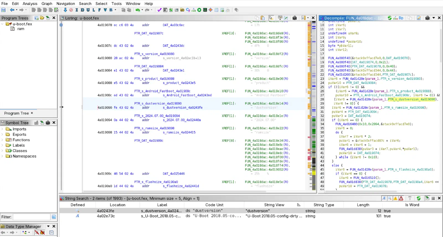Sort results by the Location column header
The height and width of the screenshot is (237, 443).
[x=117, y=205]
